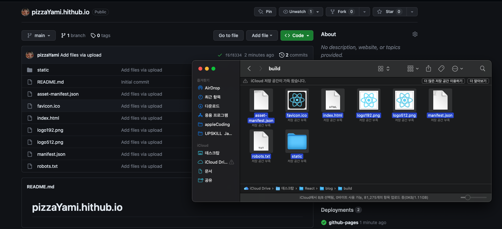The height and width of the screenshot is (229, 502).
Task: Select favicon.ico React icon in Finder
Action: coord(297,100)
